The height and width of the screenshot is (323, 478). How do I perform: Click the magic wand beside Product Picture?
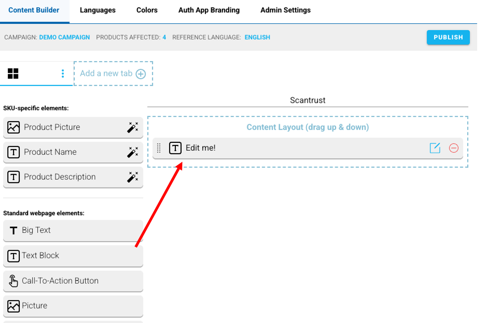pos(132,127)
